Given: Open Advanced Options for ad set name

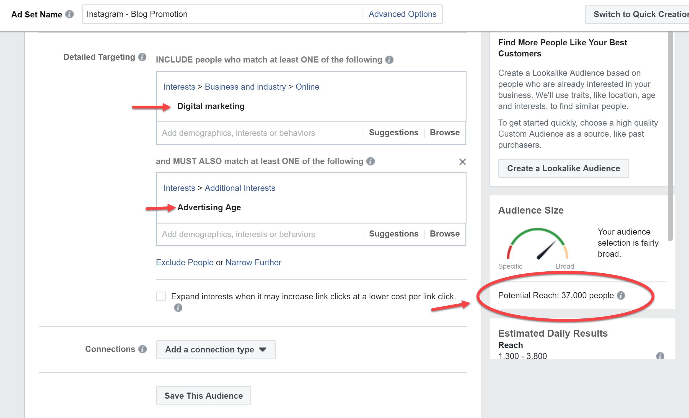Looking at the screenshot, I should click(402, 14).
